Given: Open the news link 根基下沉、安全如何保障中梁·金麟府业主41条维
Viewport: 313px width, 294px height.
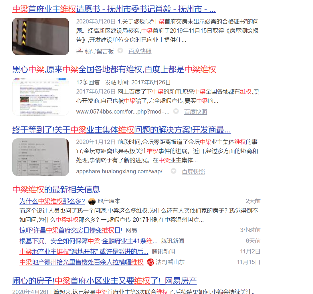Looking at the screenshot, I should (x=88, y=241).
